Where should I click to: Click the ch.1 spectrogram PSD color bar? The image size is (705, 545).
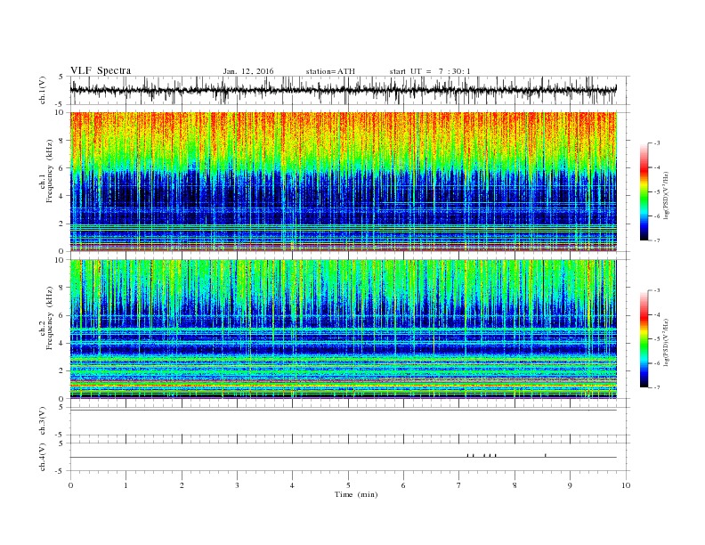pyautogui.click(x=644, y=192)
